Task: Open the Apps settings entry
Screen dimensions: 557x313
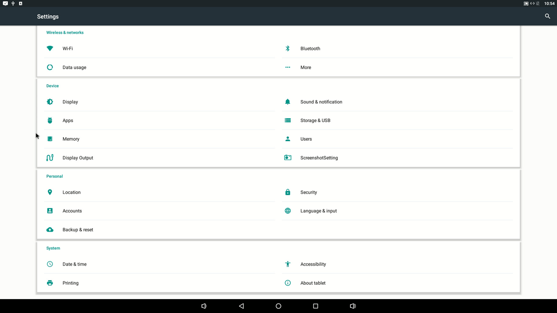Action: pos(68,120)
